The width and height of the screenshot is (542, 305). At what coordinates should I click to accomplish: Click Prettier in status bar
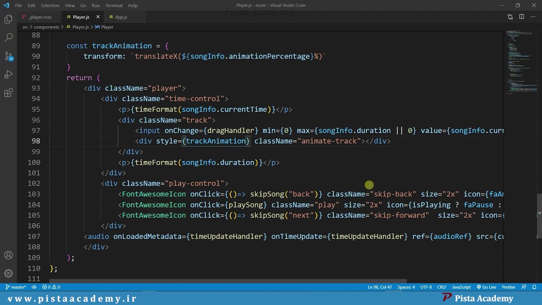[509, 287]
